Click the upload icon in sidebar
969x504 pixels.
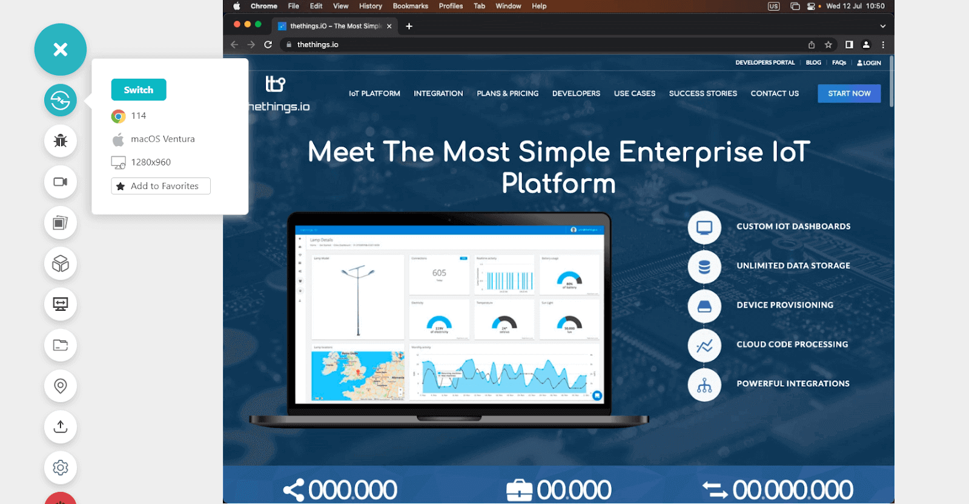(x=61, y=426)
